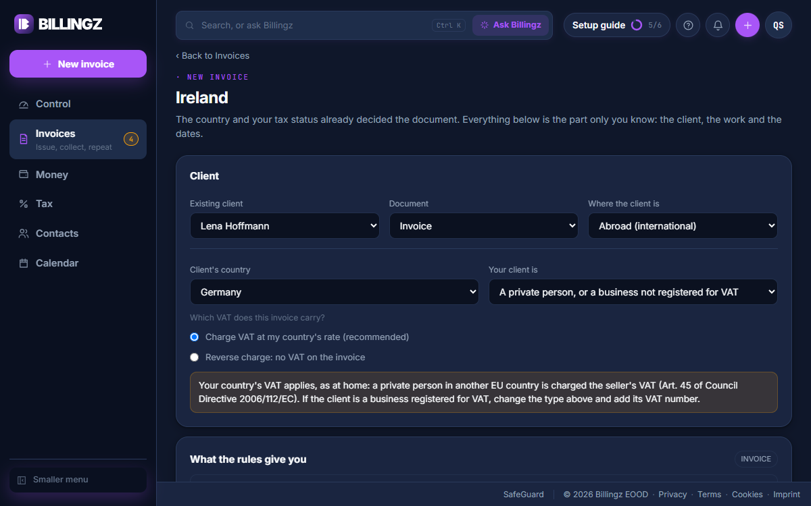
Task: Open the Privacy footer link
Action: [672, 495]
